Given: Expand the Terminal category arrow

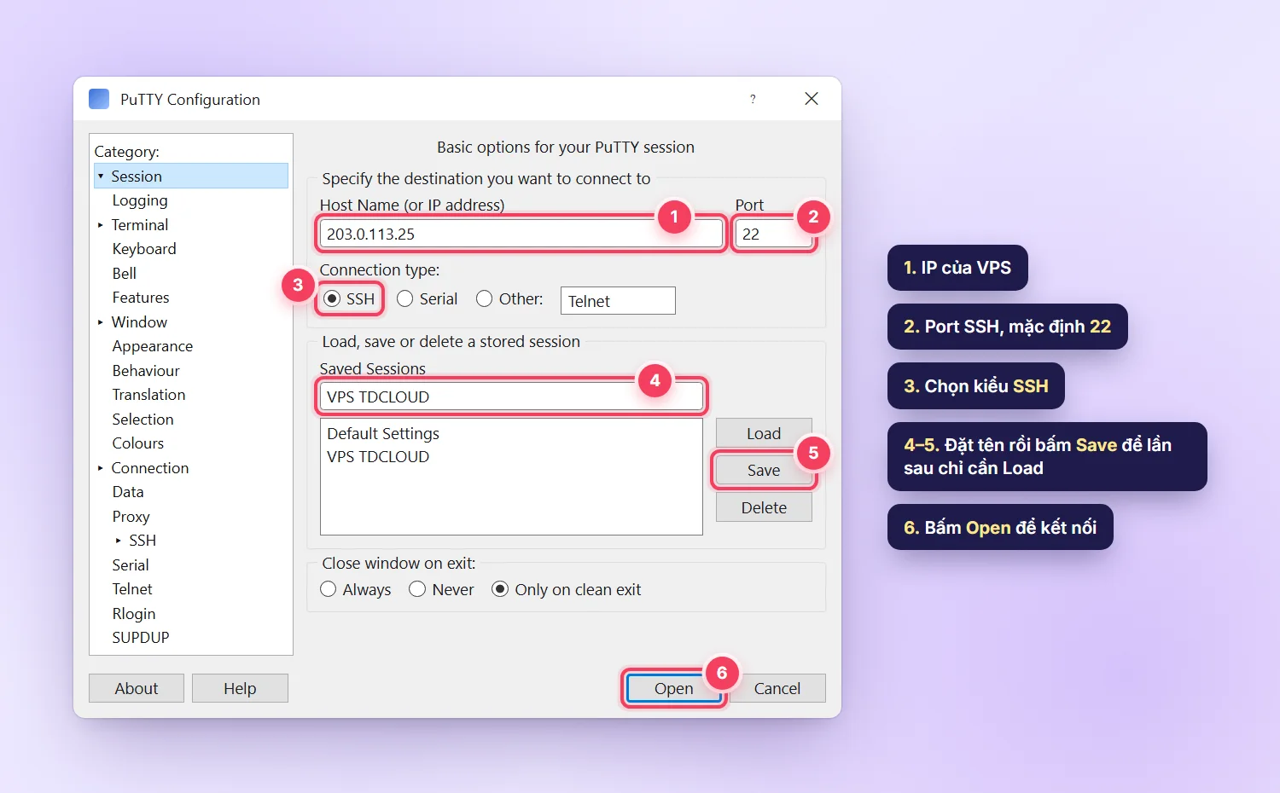Looking at the screenshot, I should coord(101,225).
